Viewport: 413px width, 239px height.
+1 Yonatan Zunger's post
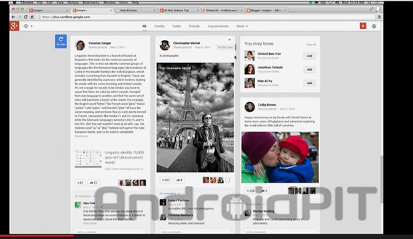coord(80,183)
